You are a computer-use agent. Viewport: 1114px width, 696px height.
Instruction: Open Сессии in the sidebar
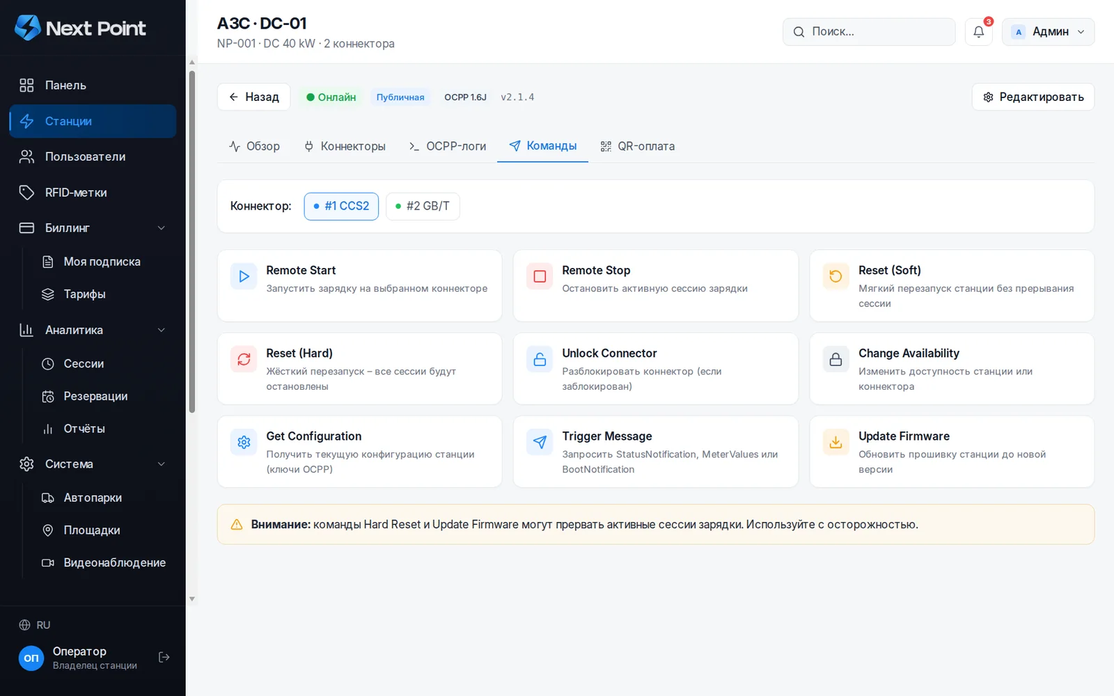[102, 364]
